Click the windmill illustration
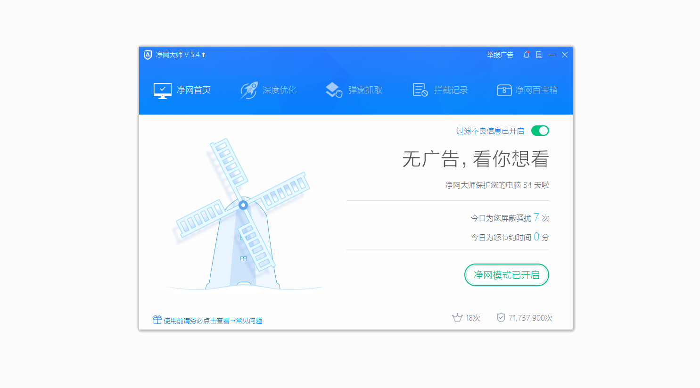 click(x=243, y=215)
